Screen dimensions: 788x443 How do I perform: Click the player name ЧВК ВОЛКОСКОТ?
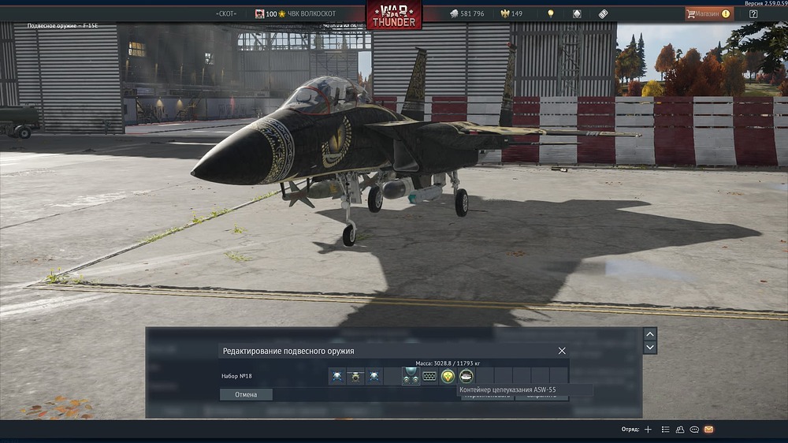click(311, 13)
